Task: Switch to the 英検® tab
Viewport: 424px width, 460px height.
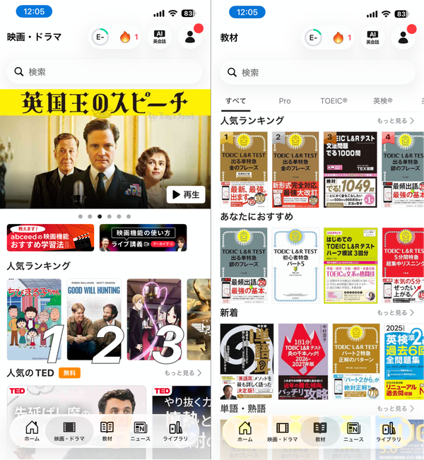Action: [x=382, y=101]
